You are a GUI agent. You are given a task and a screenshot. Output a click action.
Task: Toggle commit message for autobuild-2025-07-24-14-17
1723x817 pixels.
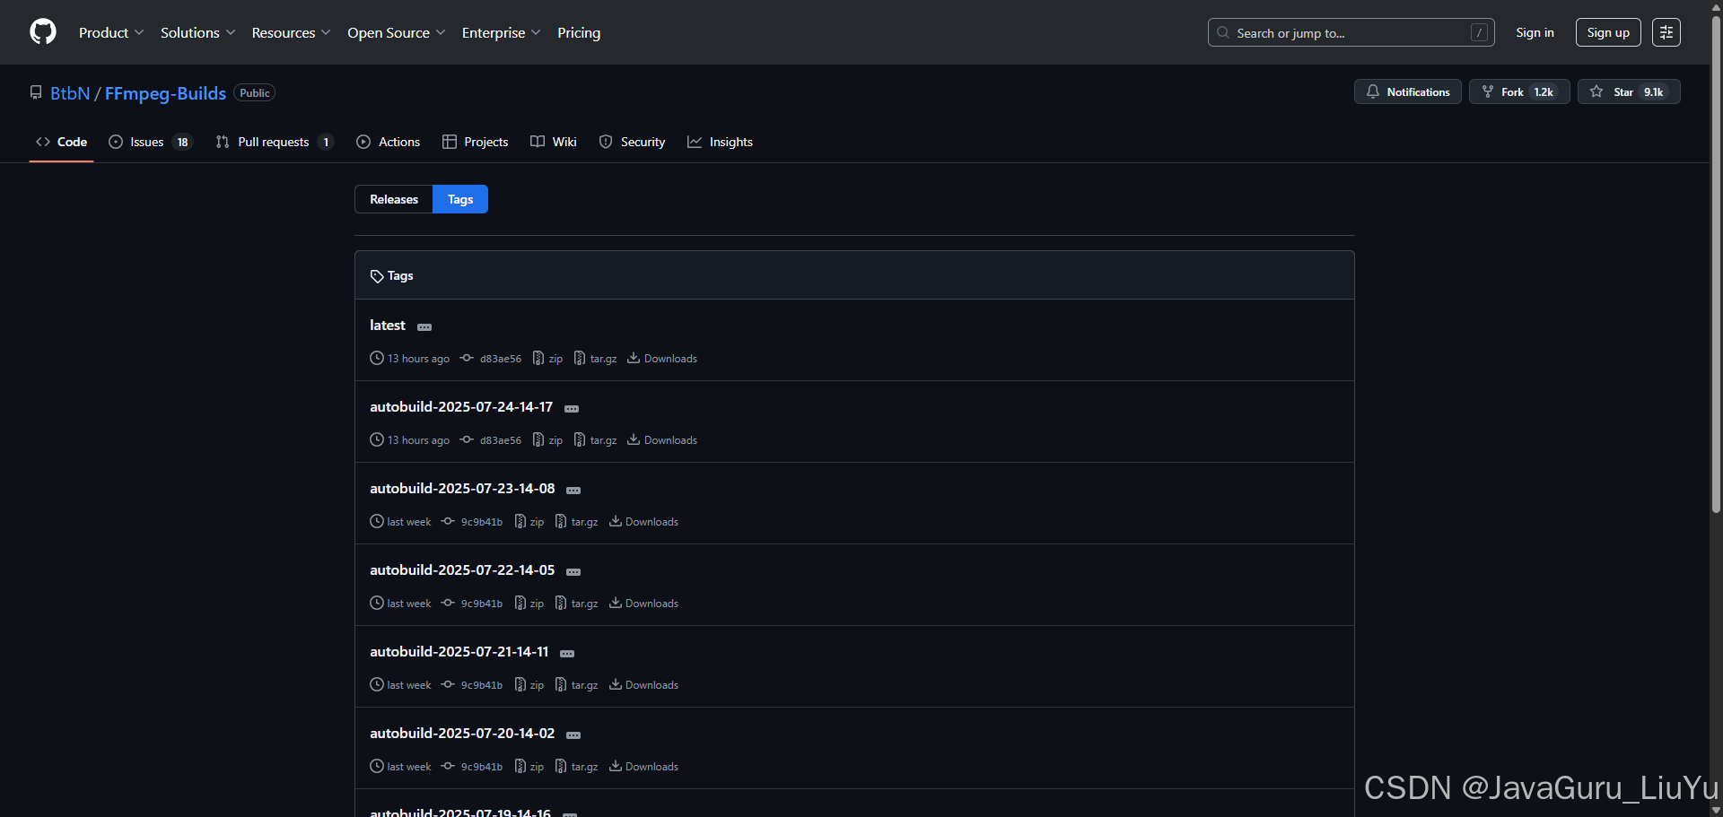click(x=572, y=408)
